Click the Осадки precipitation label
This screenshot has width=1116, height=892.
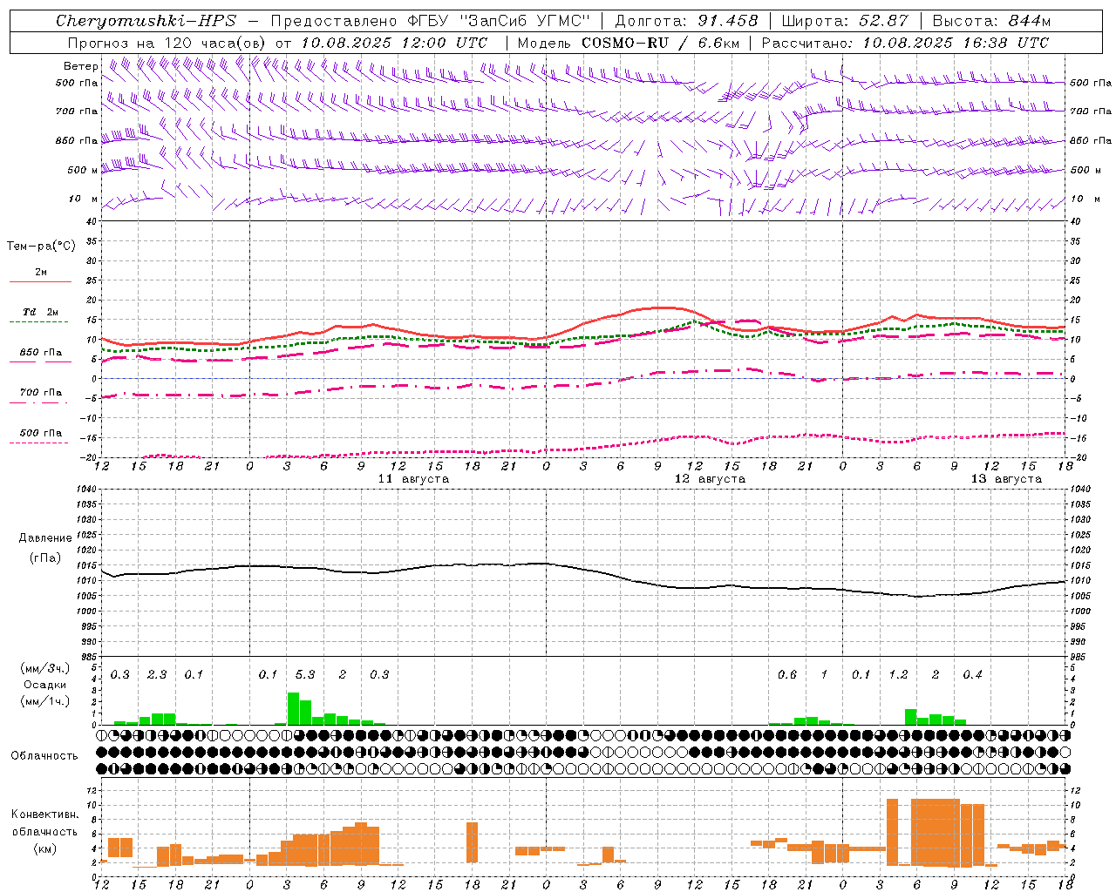[44, 685]
